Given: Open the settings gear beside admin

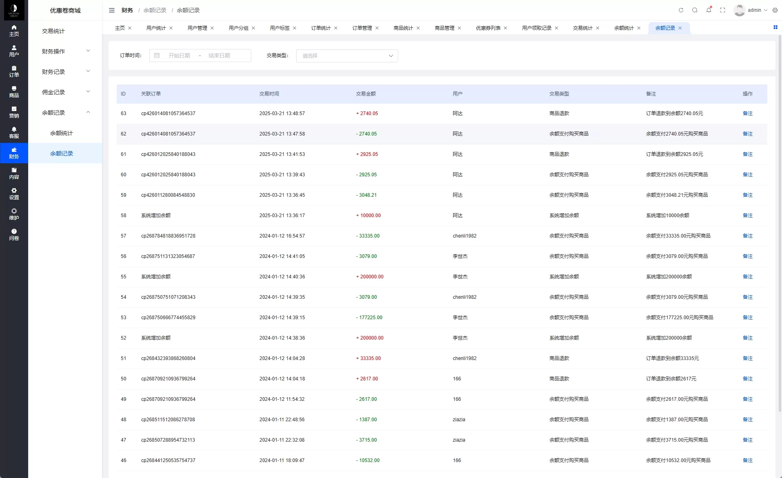Looking at the screenshot, I should (x=775, y=10).
